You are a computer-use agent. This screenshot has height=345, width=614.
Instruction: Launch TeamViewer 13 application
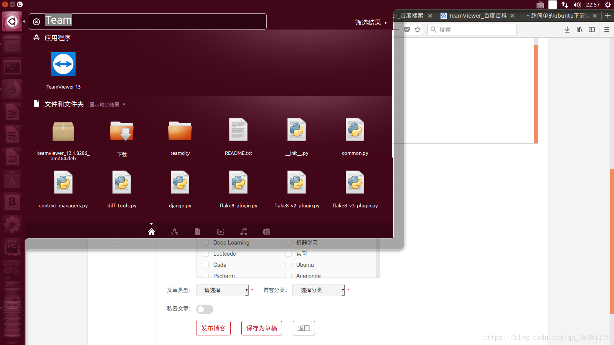(63, 64)
